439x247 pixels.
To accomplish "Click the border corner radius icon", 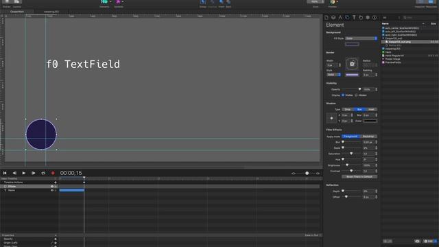I will 352,64.
